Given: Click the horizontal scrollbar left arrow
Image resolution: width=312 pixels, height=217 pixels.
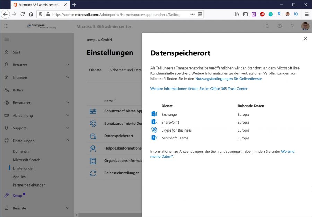Looking at the screenshot, I should tap(76, 215).
